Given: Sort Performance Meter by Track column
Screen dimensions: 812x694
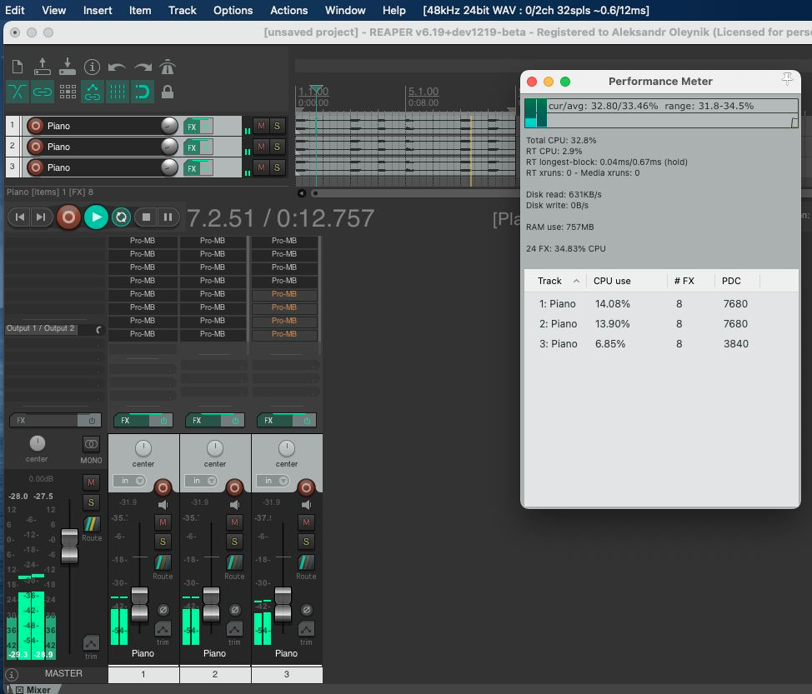Looking at the screenshot, I should pyautogui.click(x=555, y=281).
